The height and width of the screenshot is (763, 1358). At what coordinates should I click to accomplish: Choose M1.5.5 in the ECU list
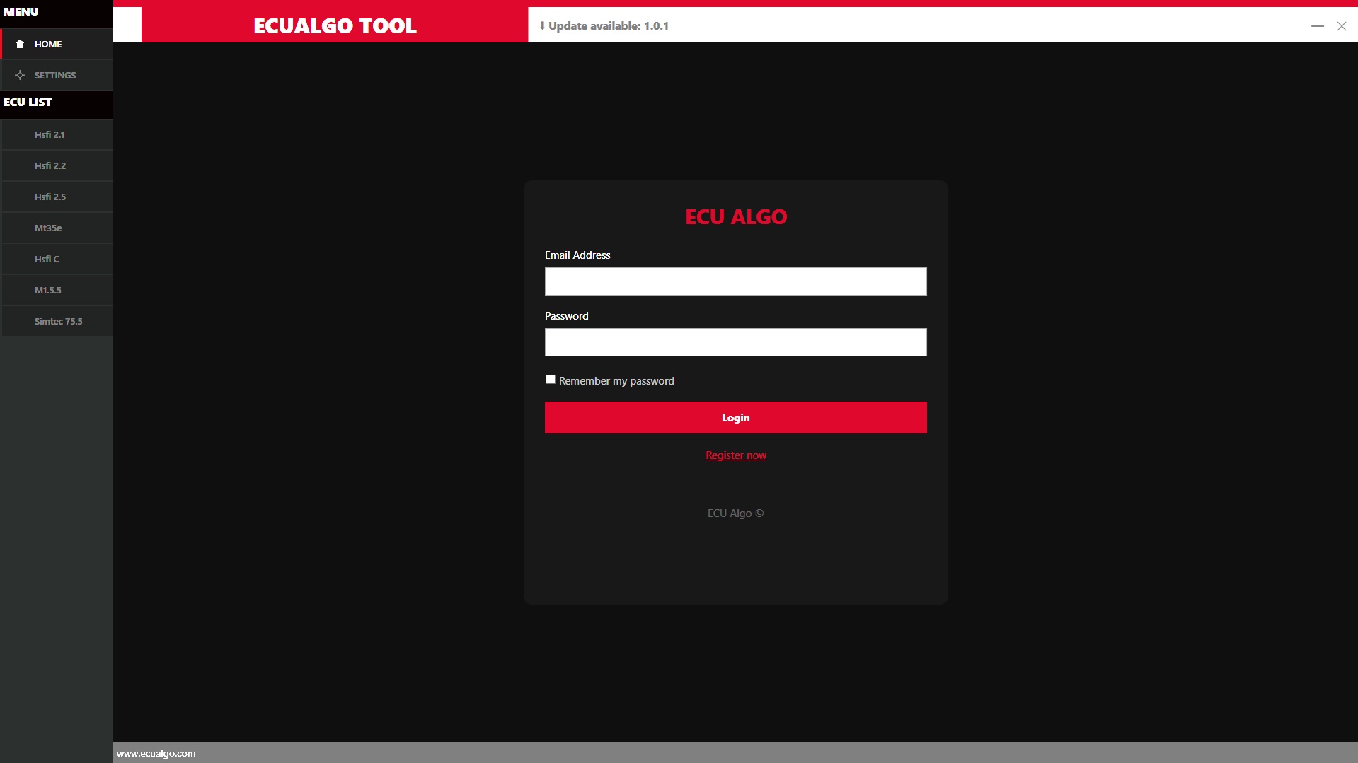pos(57,290)
